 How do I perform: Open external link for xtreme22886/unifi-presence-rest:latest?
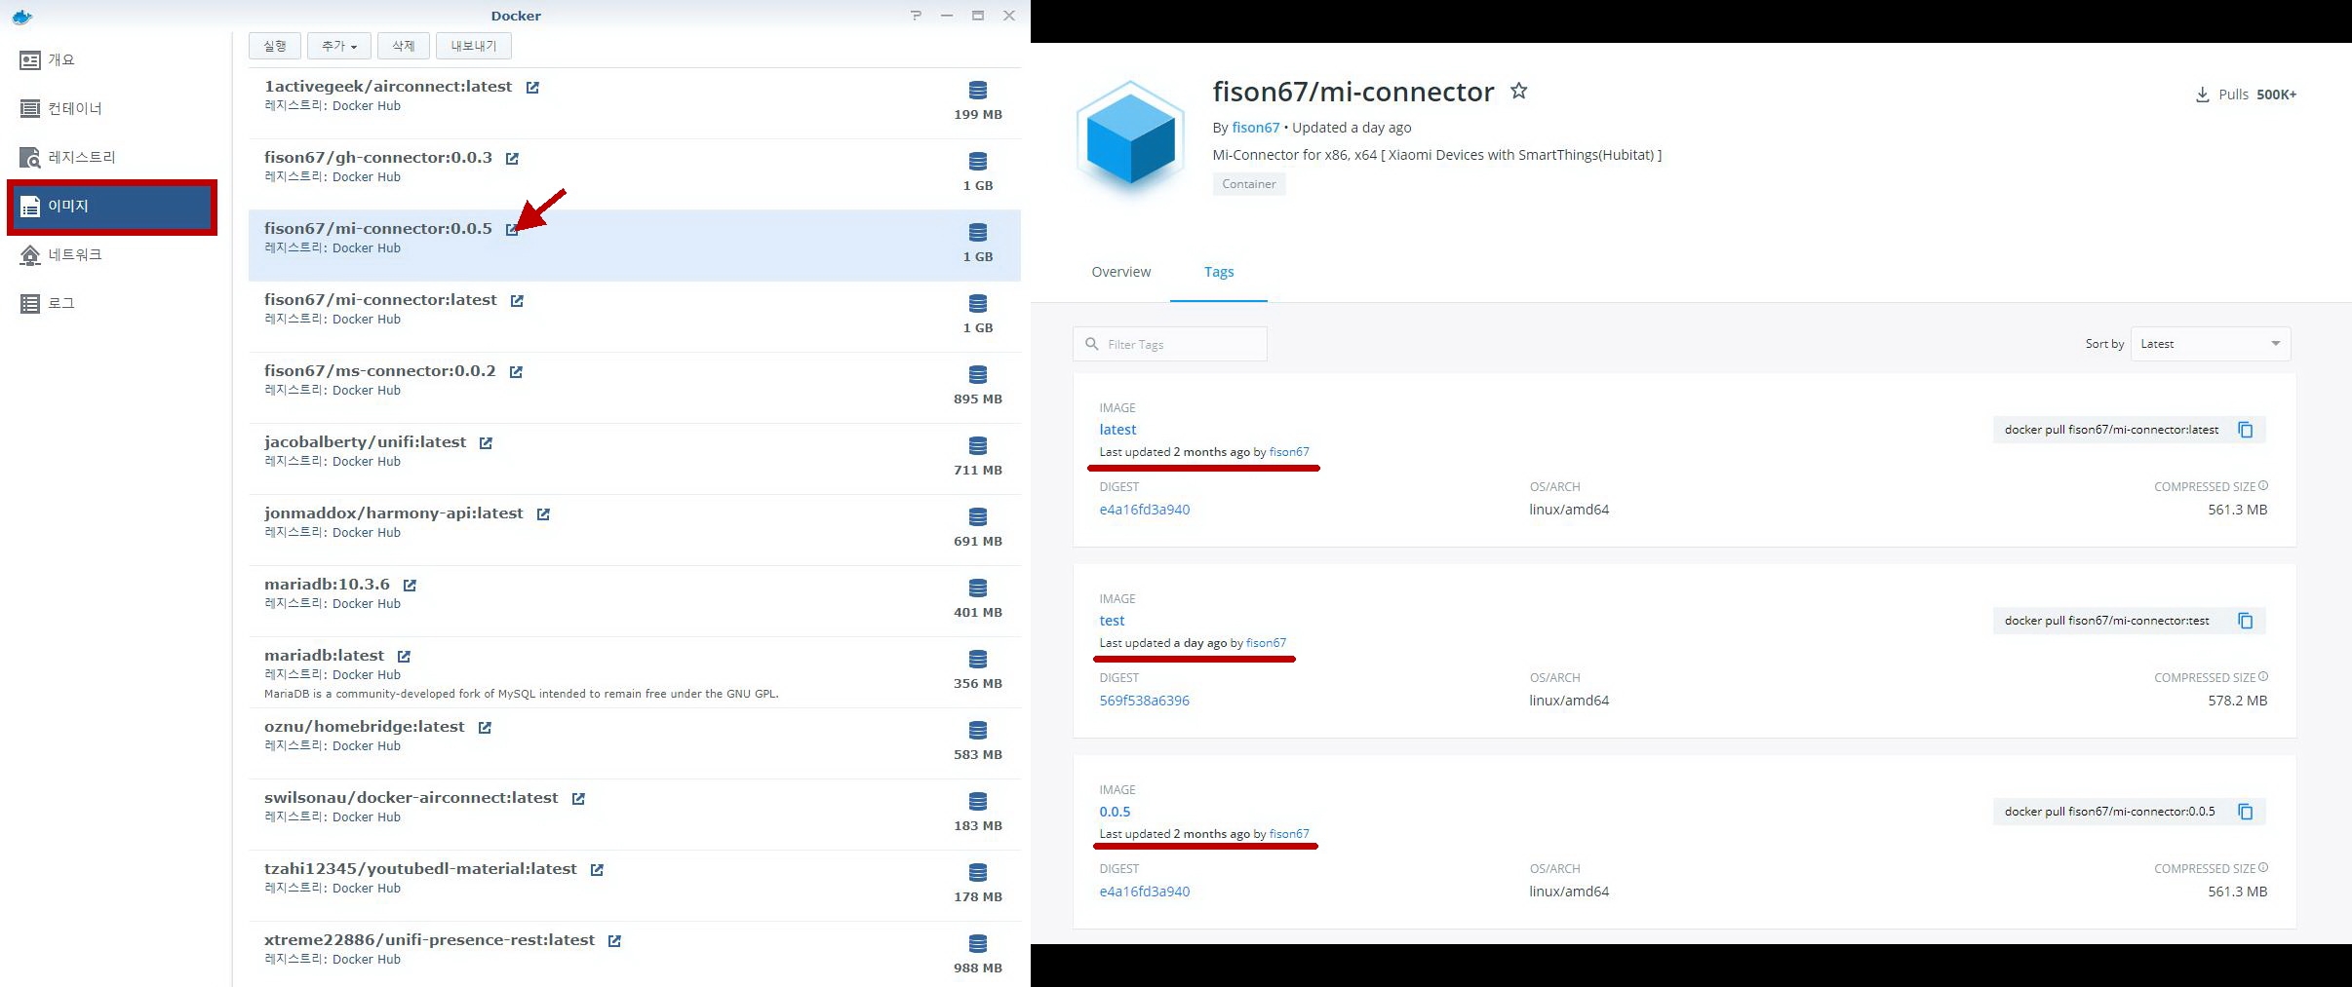[614, 941]
